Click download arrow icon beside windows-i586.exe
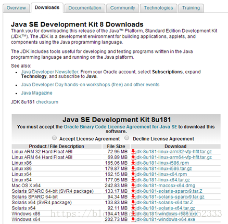 (x=133, y=214)
